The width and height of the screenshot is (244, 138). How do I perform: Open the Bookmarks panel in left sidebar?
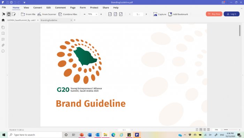[x=3, y=33]
